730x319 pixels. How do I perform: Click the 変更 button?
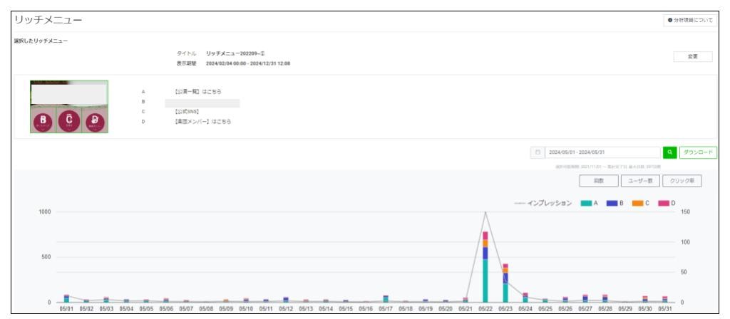click(x=693, y=57)
